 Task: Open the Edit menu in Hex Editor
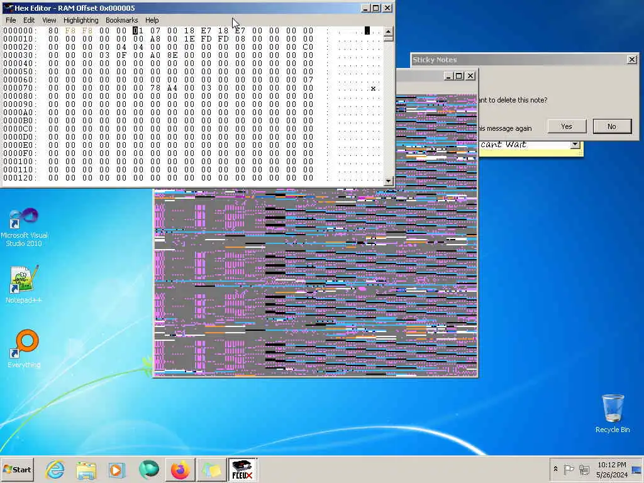coord(29,20)
